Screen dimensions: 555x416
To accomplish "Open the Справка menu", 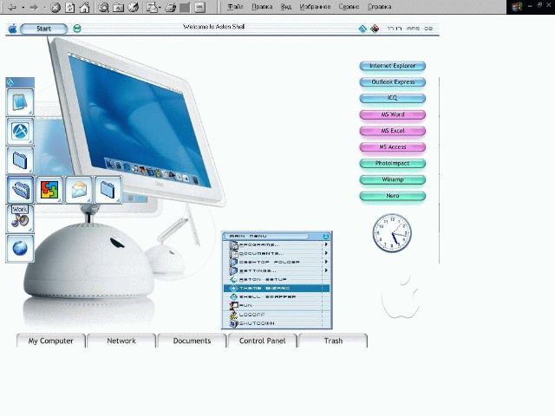I will click(379, 7).
